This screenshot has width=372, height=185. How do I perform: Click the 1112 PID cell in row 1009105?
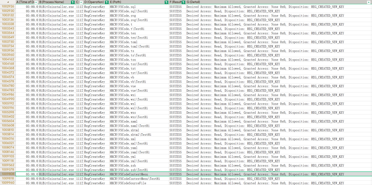[80, 157]
